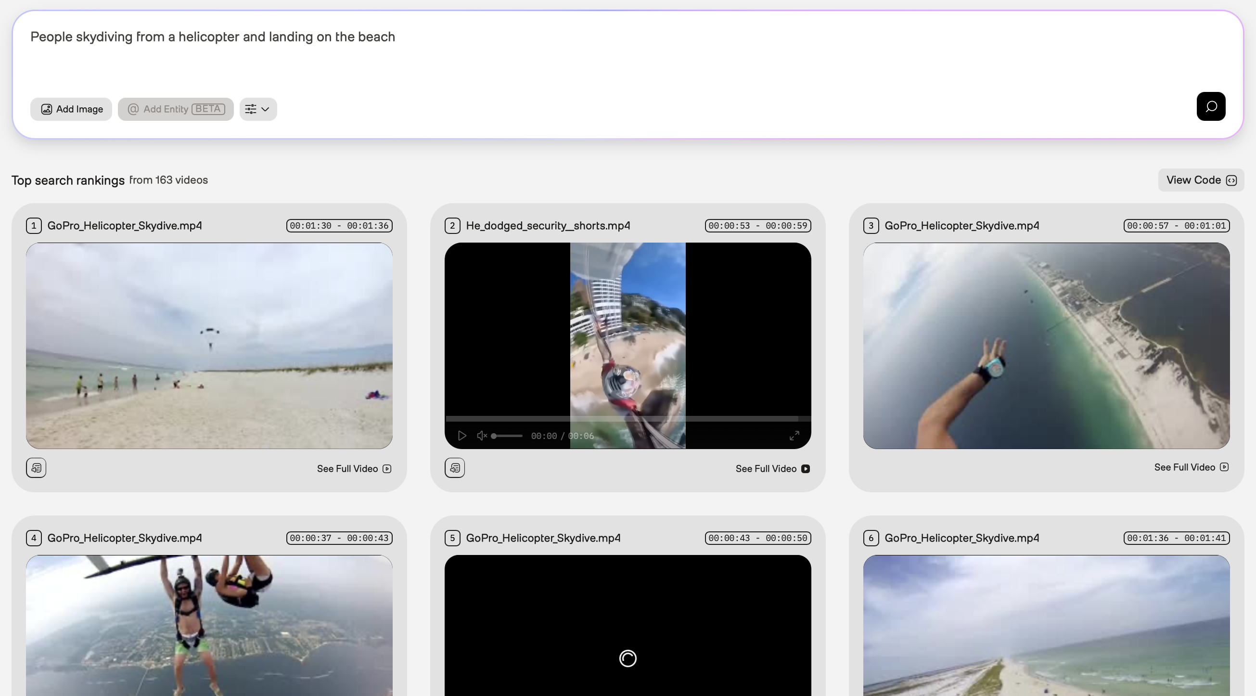Screen dimensions: 1256x696
Task: See Full Video for result two
Action: click(x=772, y=469)
